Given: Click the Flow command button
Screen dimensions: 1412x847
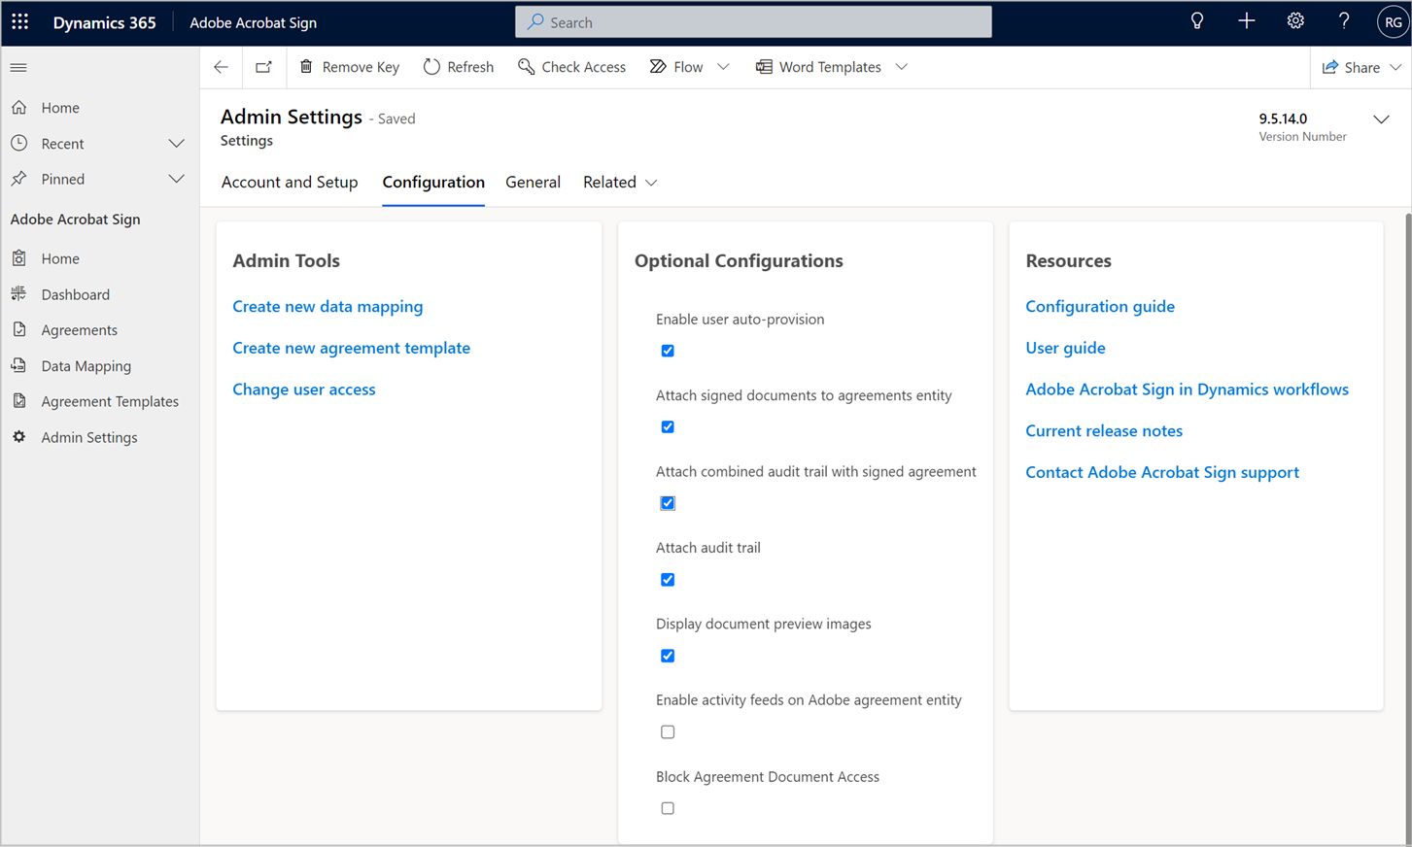Looking at the screenshot, I should click(676, 67).
